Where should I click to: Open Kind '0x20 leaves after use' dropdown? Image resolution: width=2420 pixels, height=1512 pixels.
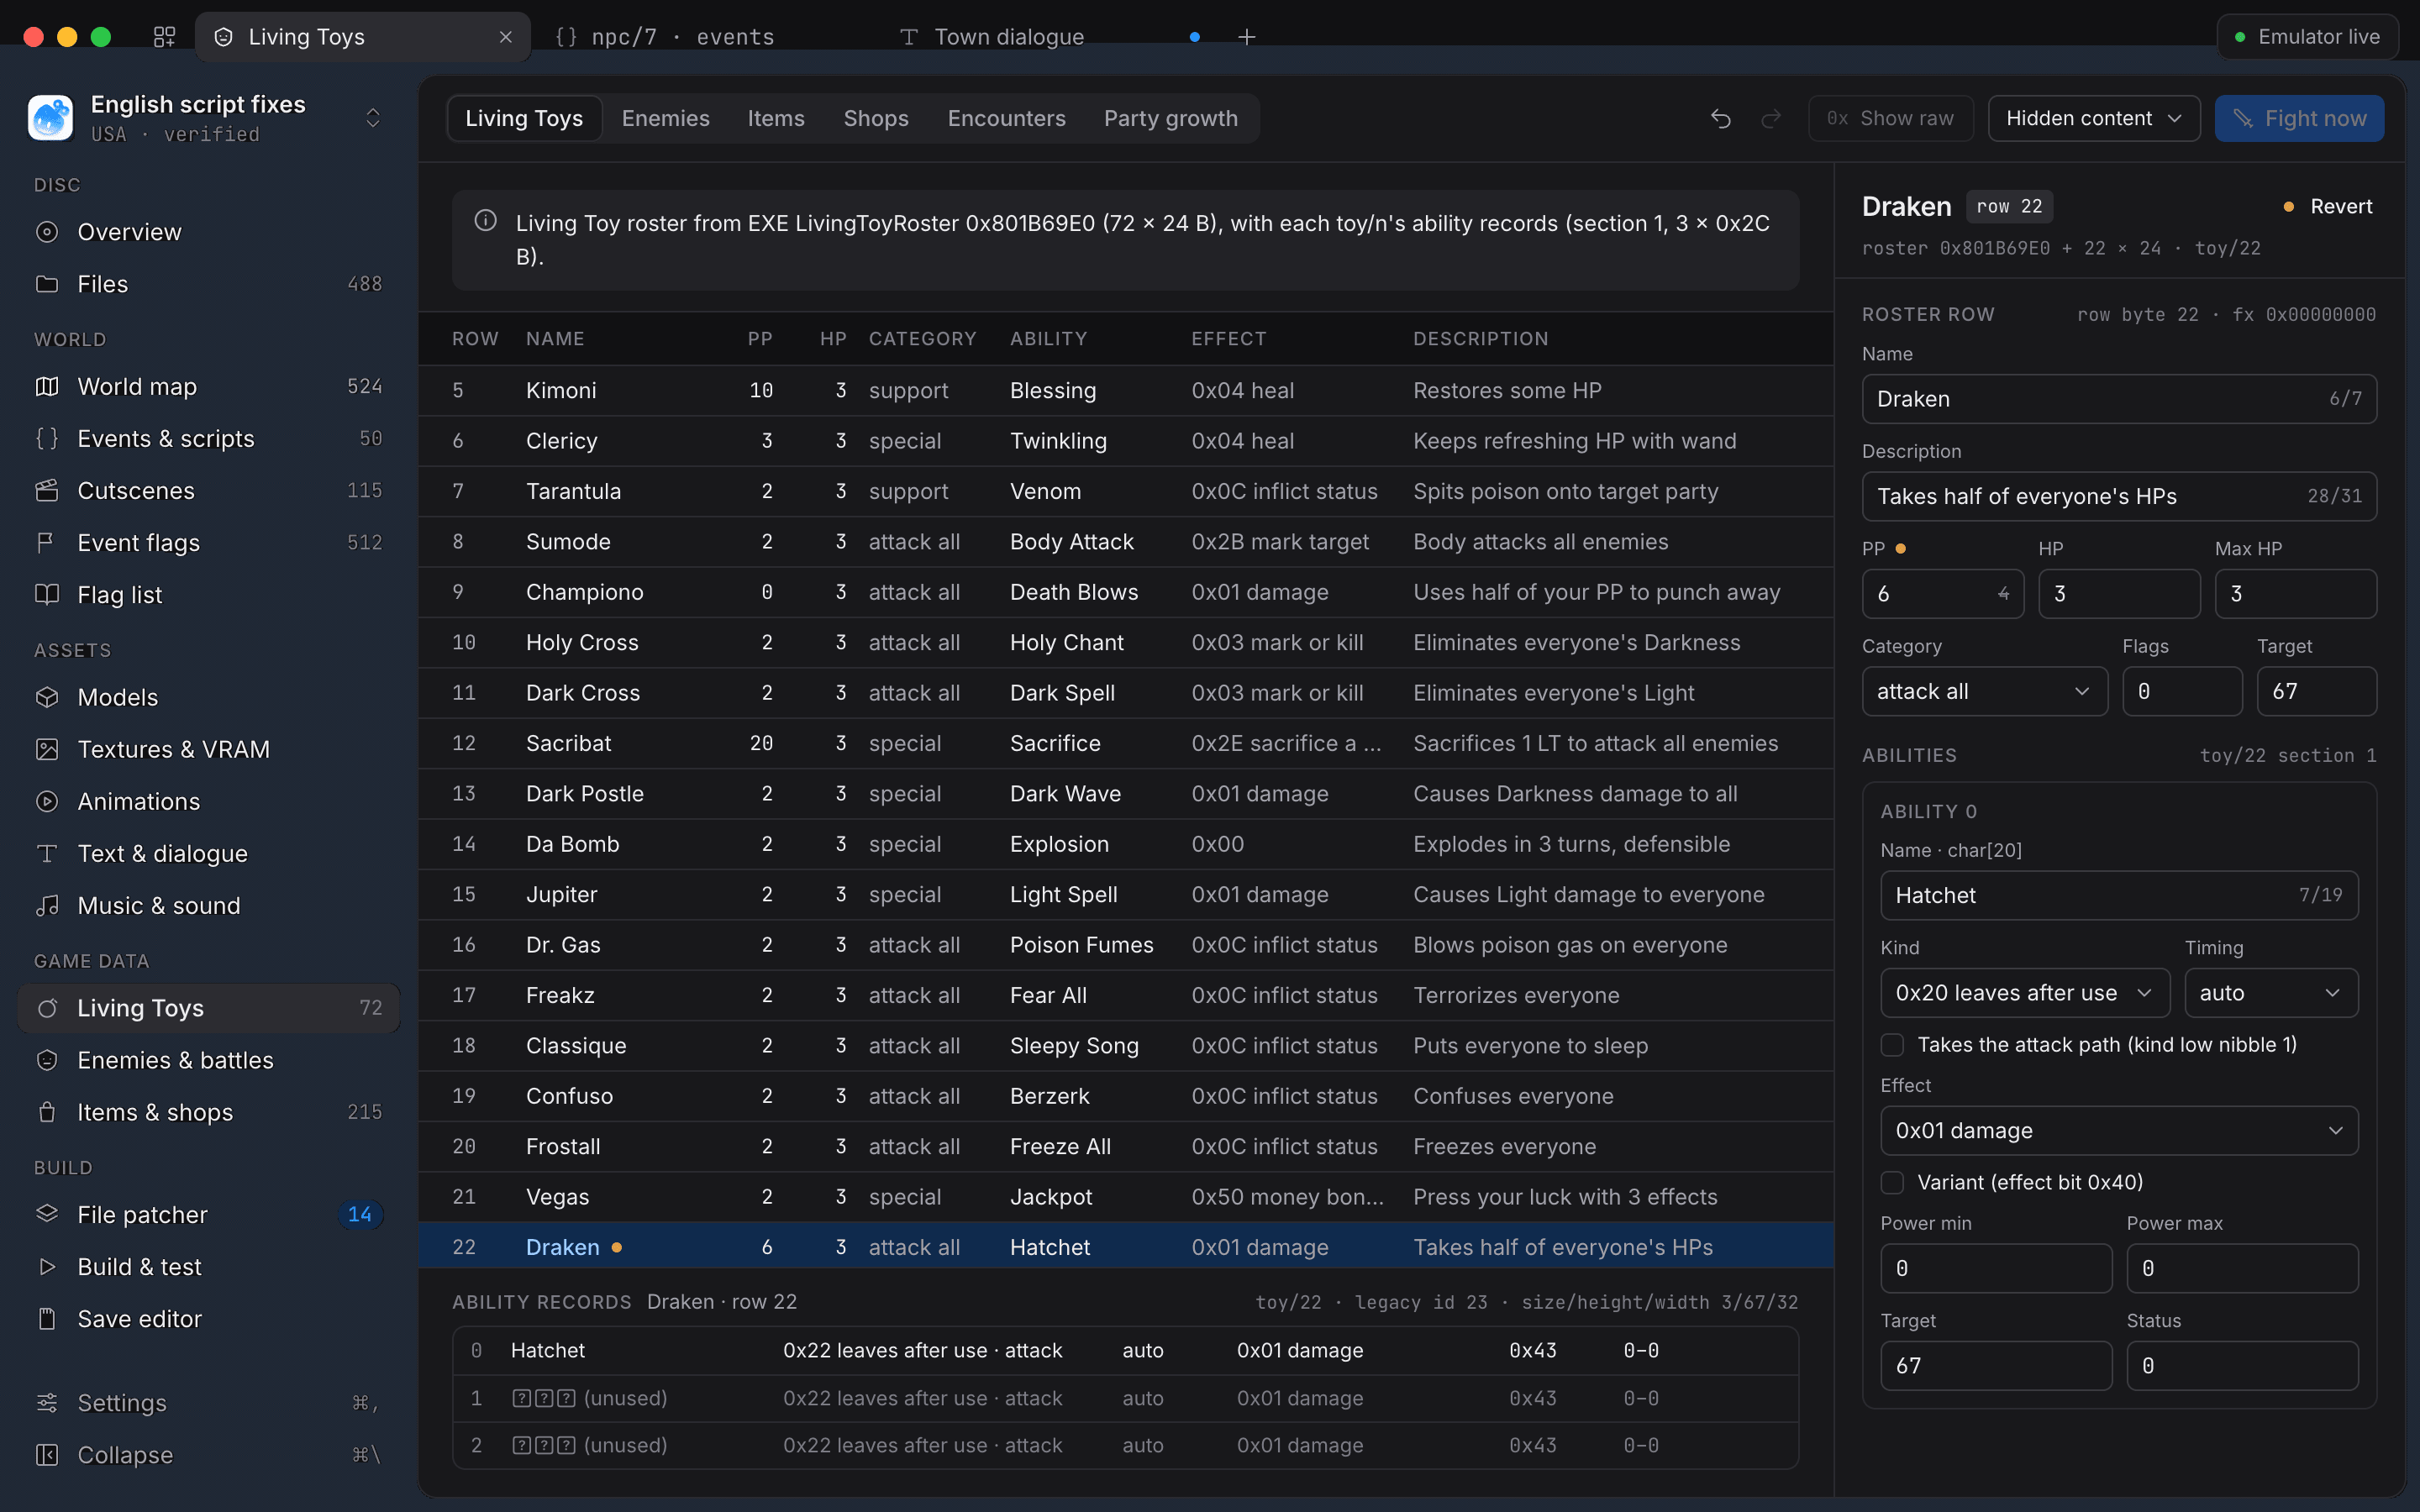pos(2025,993)
